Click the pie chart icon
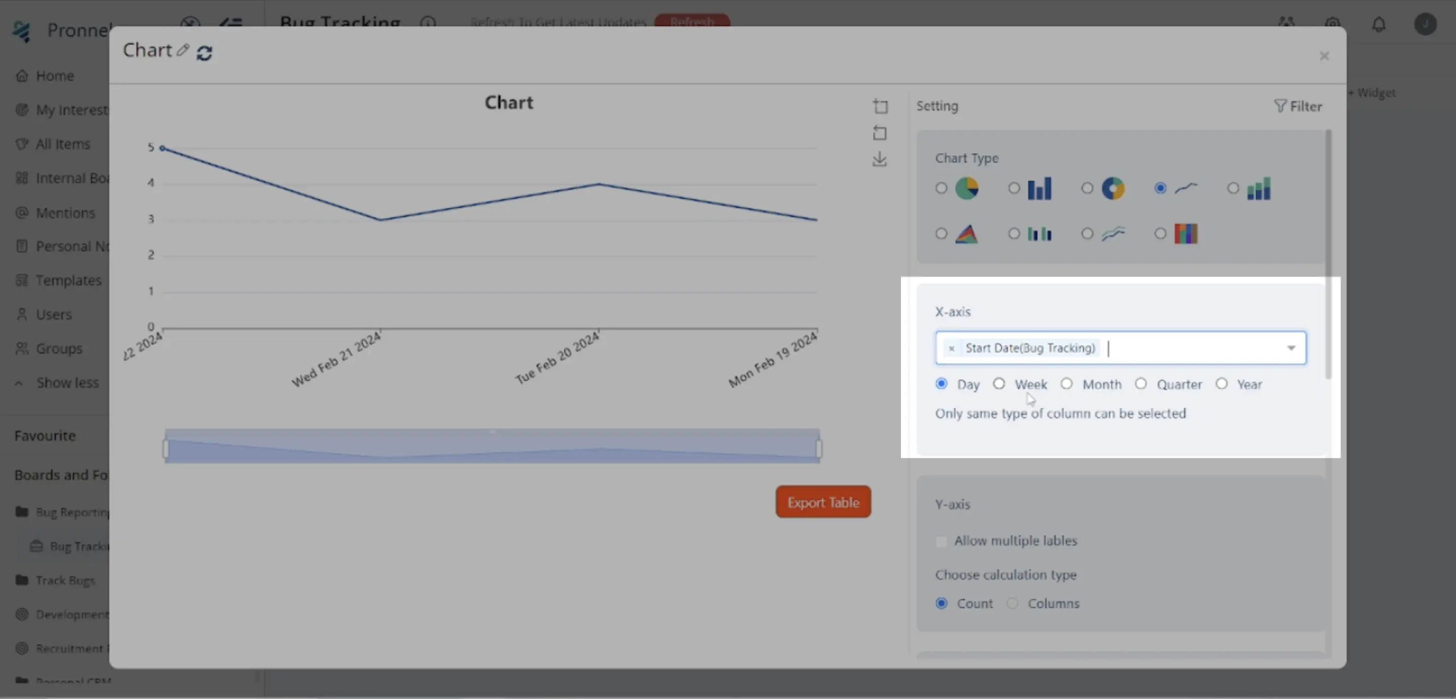Viewport: 1456px width, 699px height. (967, 188)
